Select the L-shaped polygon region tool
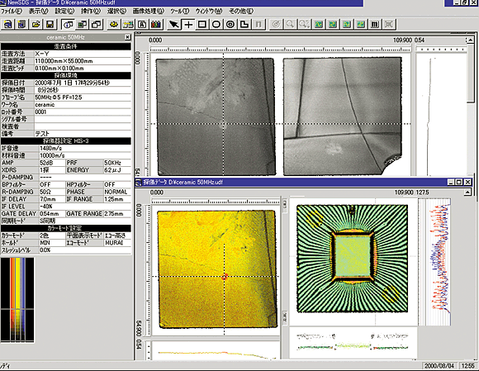The width and height of the screenshot is (479, 371). click(244, 24)
